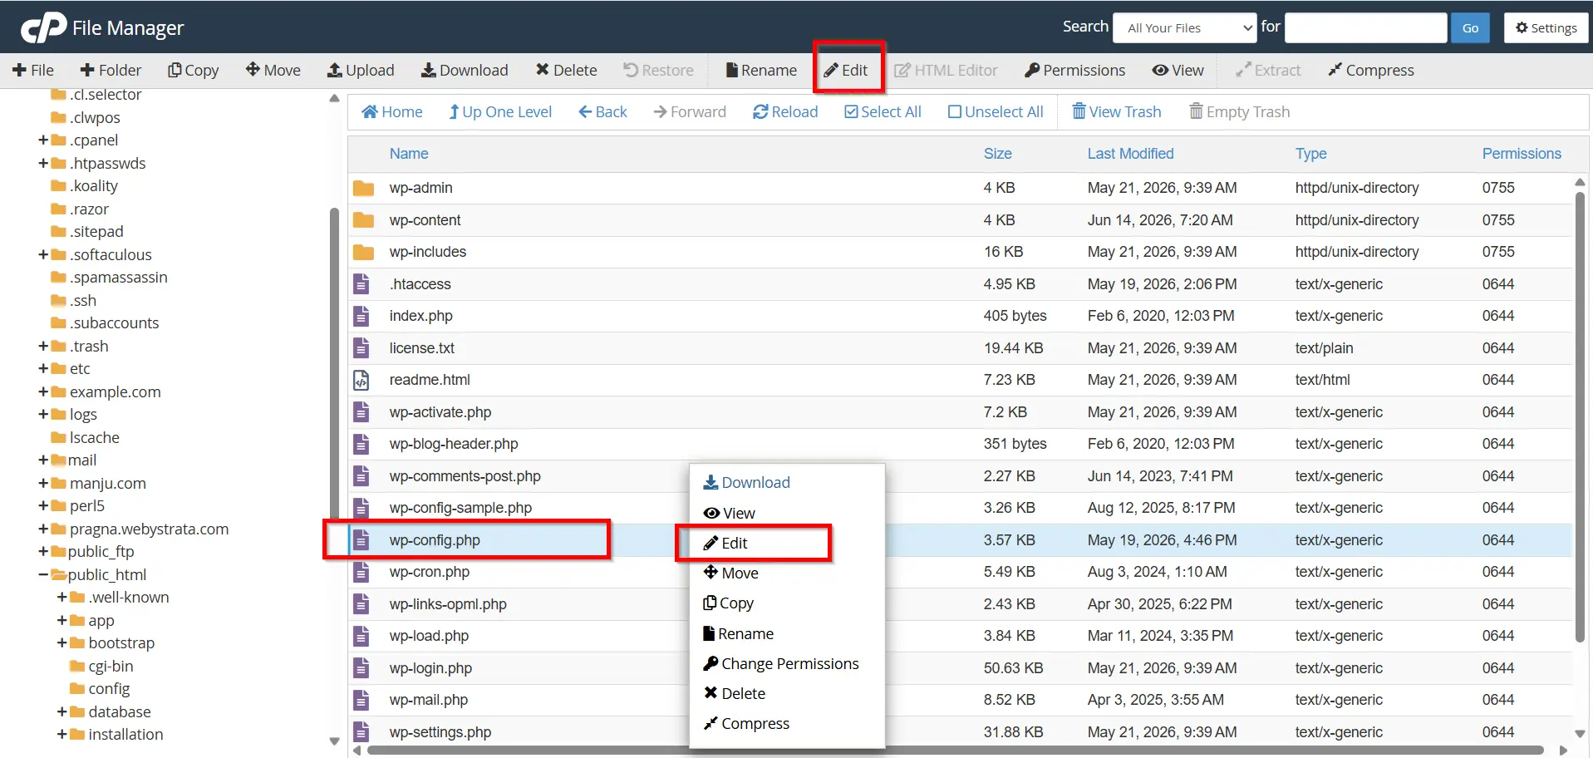Image resolution: width=1593 pixels, height=758 pixels.
Task: Sort files by Size column
Action: (997, 154)
